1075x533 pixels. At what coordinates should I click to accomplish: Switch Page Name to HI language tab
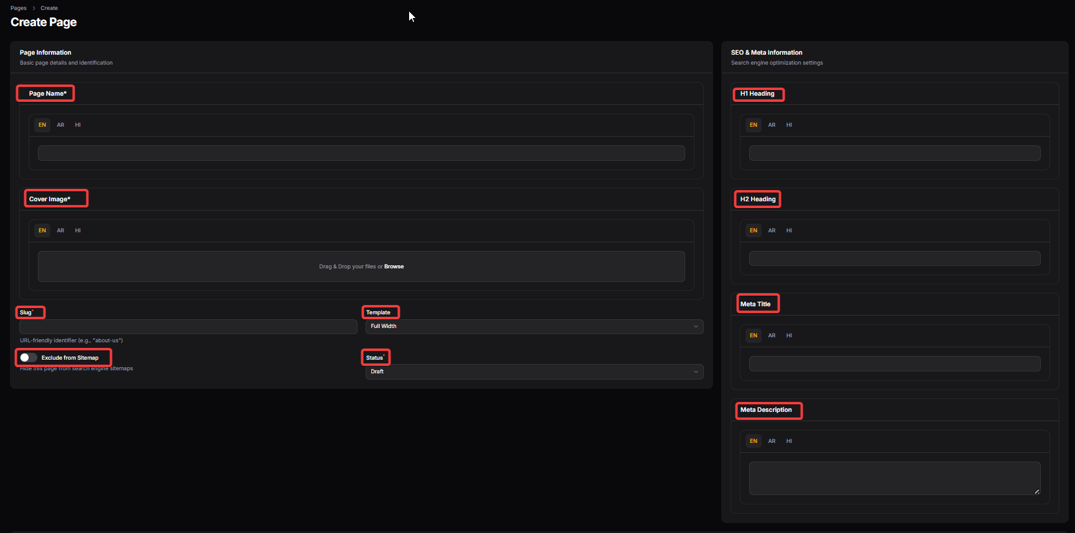point(78,125)
